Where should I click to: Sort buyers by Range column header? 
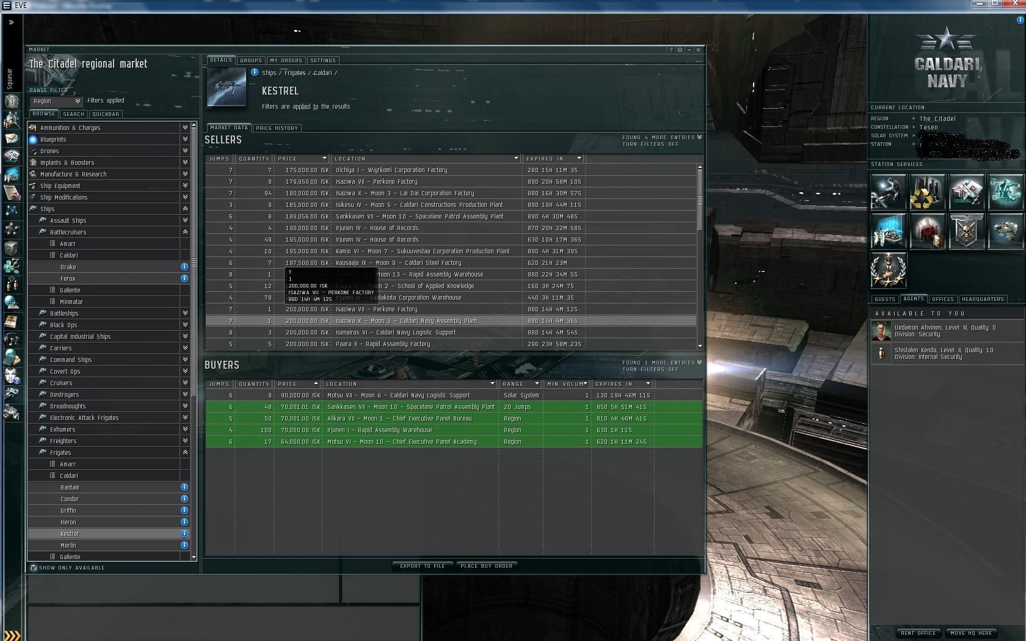click(x=520, y=384)
